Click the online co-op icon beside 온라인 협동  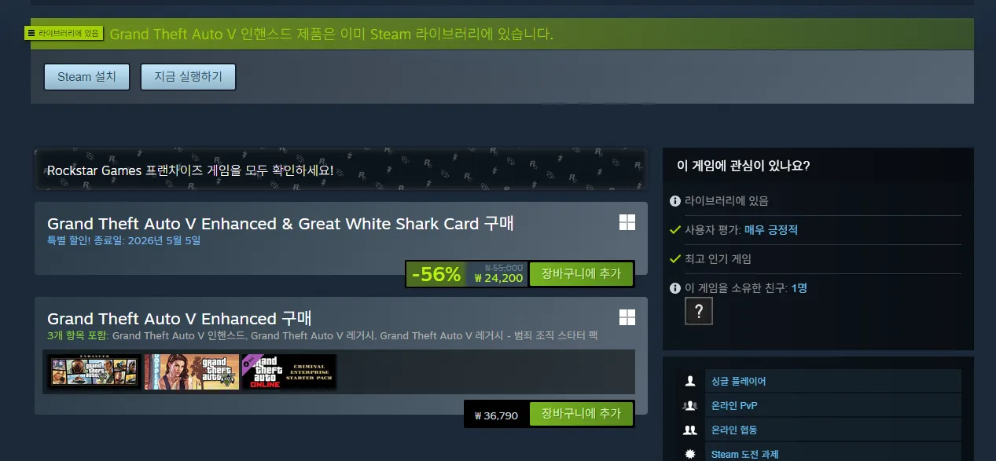(x=690, y=430)
